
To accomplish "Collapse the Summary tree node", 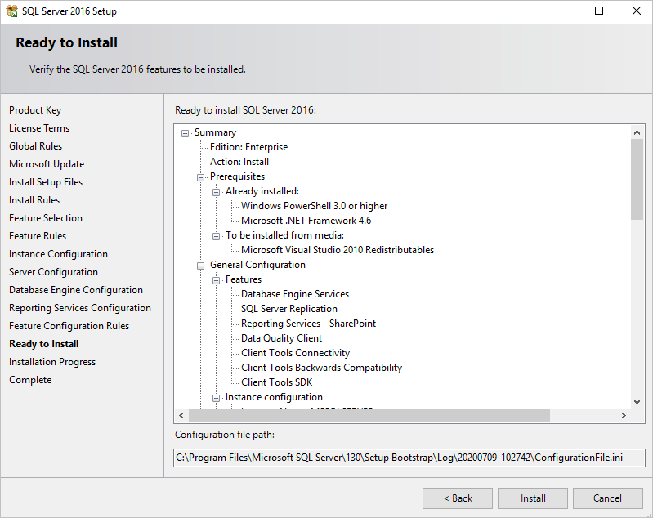I will click(185, 134).
